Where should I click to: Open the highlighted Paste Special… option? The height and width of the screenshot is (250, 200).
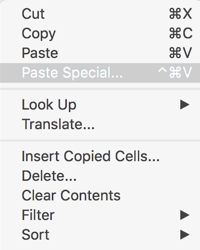coord(100,73)
